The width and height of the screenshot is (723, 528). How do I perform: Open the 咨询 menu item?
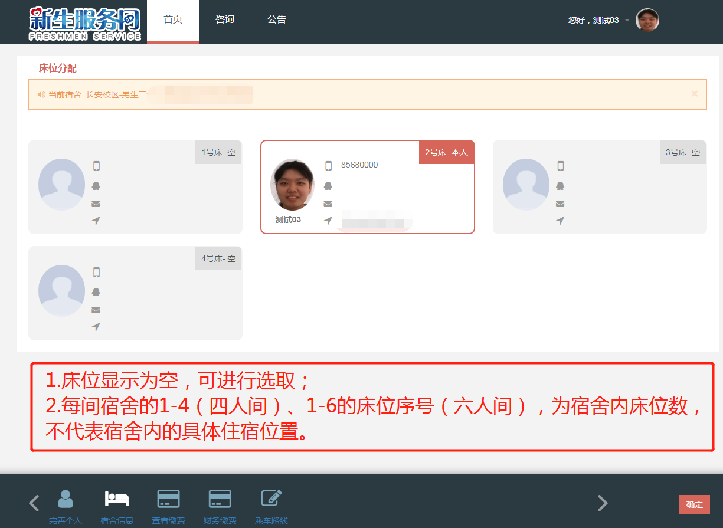click(x=225, y=19)
